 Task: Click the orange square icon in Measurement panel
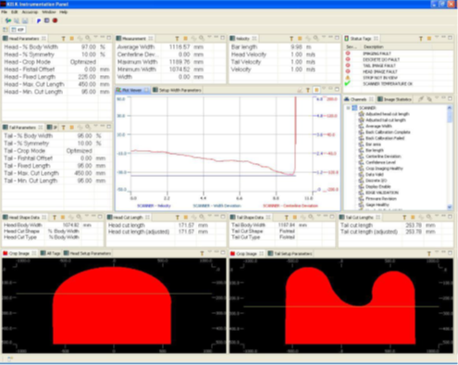coord(186,39)
